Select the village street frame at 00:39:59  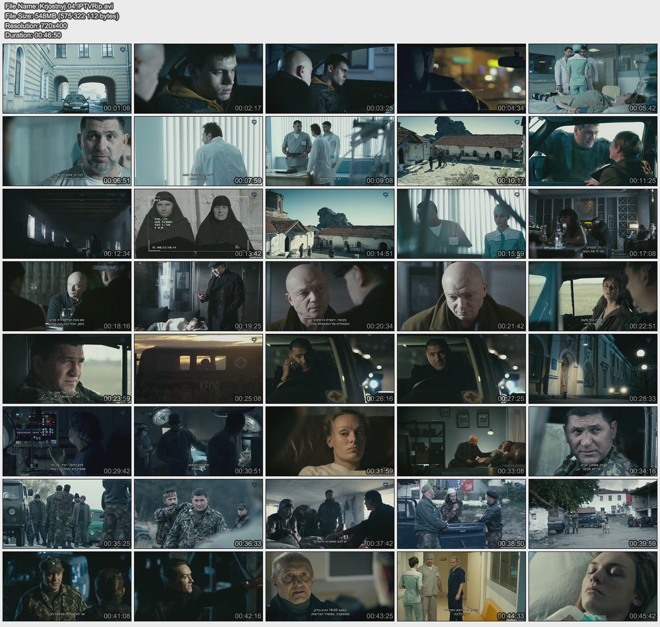tap(592, 514)
